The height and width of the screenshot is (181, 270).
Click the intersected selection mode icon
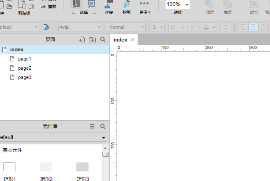click(76, 4)
